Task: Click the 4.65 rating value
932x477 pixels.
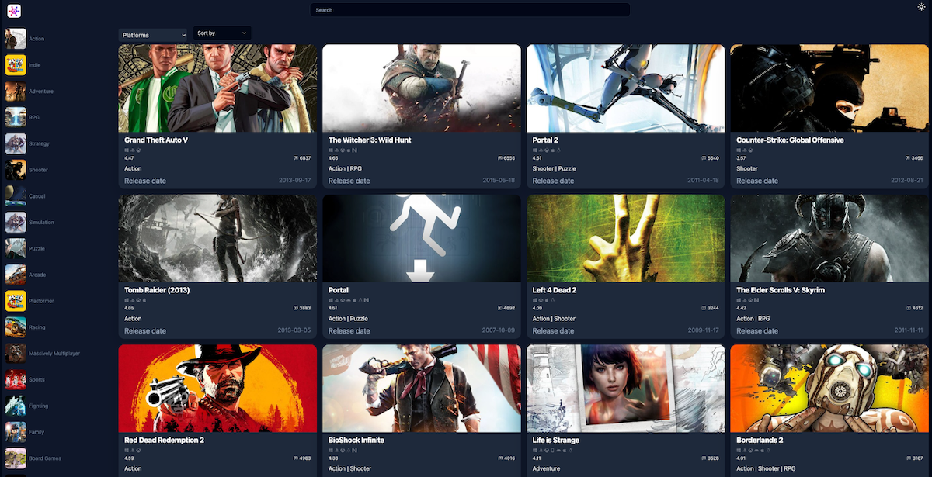Action: 333,157
